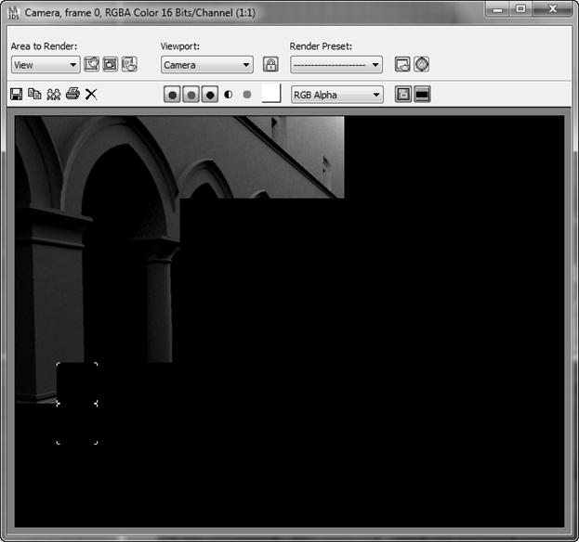Viewport: 579px width, 542px height.
Task: Open the Render Setup dialog icon
Action: [x=402, y=65]
